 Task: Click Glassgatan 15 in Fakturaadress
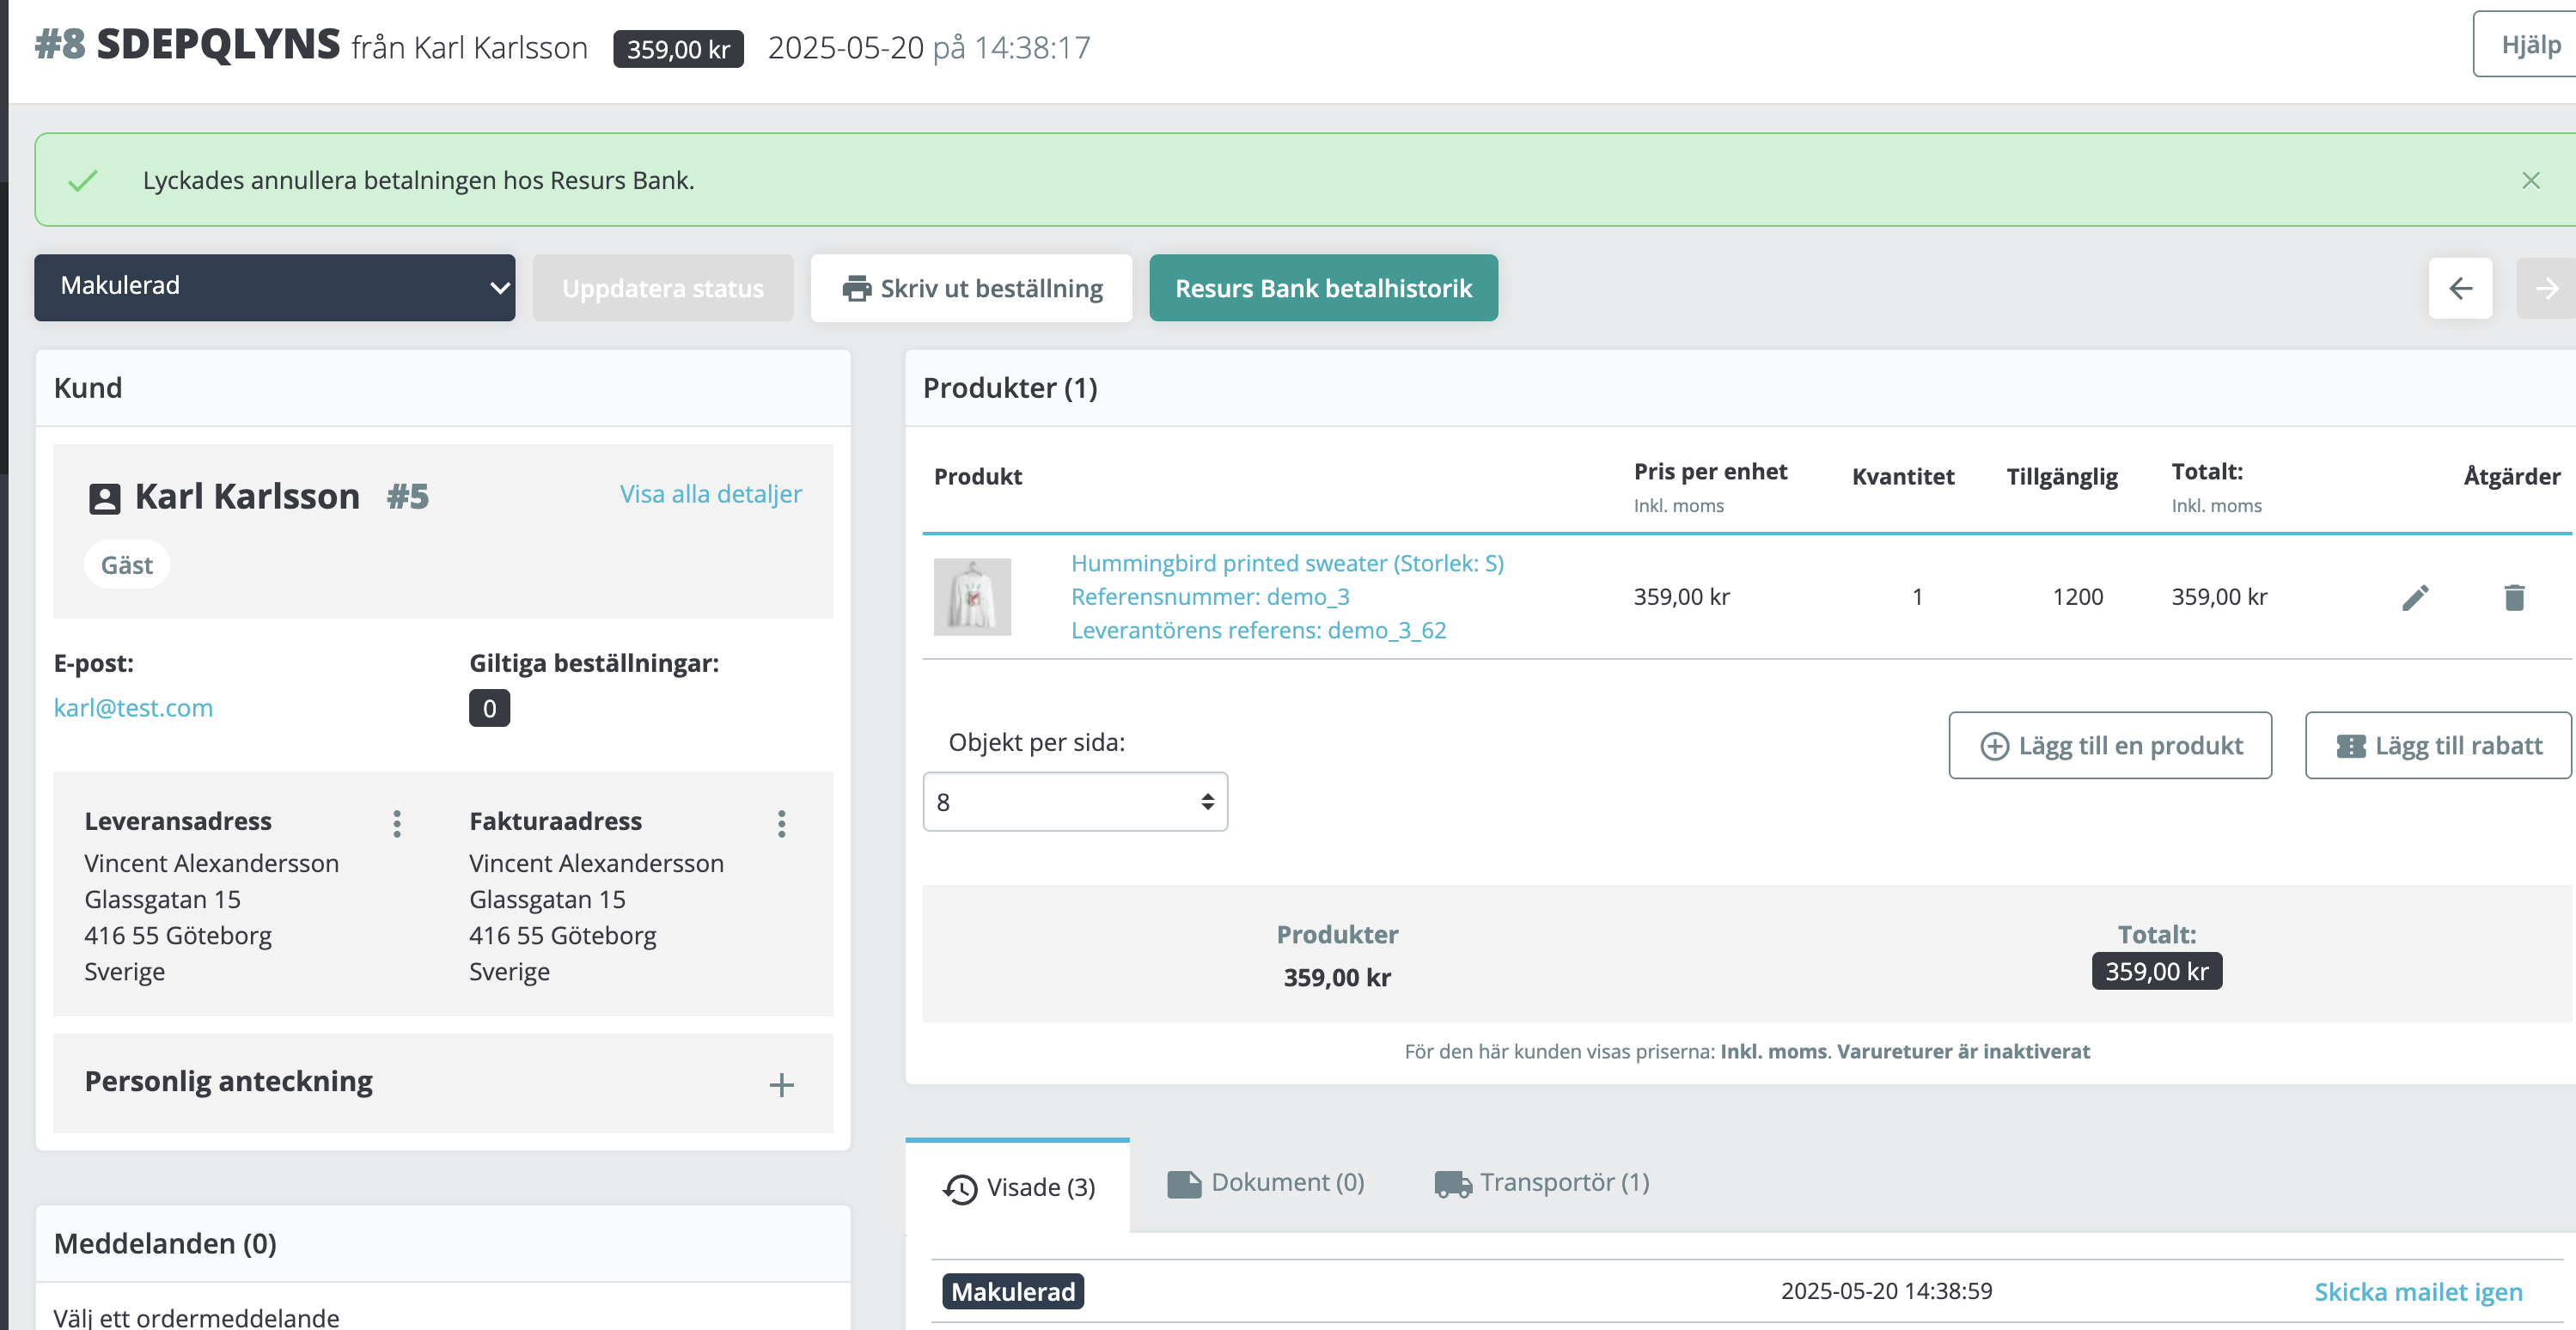pyautogui.click(x=547, y=899)
